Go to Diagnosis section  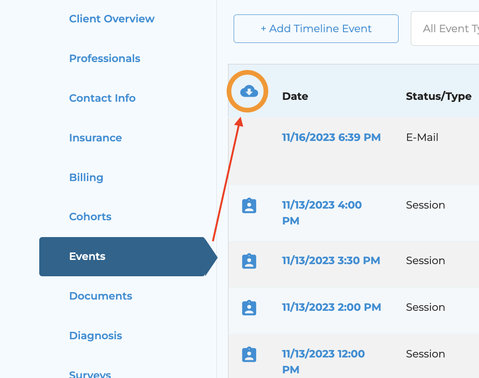(x=95, y=336)
